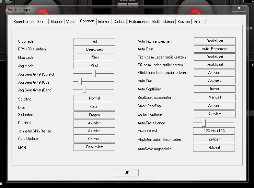The image size is (254, 188).
Task: Open the Codecs tab
Action: point(120,22)
